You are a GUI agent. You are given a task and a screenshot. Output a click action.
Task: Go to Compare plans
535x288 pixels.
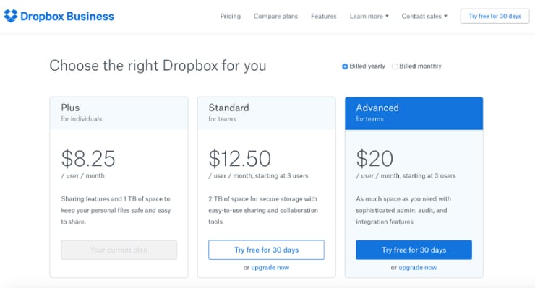[275, 16]
